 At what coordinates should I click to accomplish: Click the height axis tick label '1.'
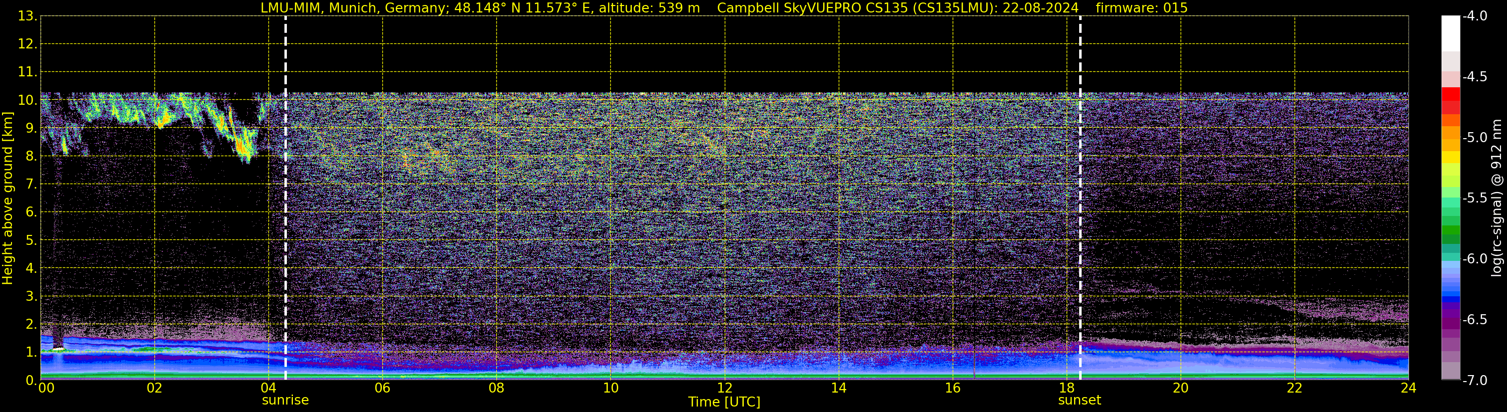point(31,353)
